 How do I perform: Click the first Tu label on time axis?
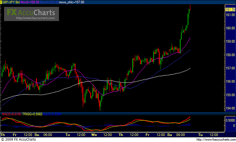[68, 134]
